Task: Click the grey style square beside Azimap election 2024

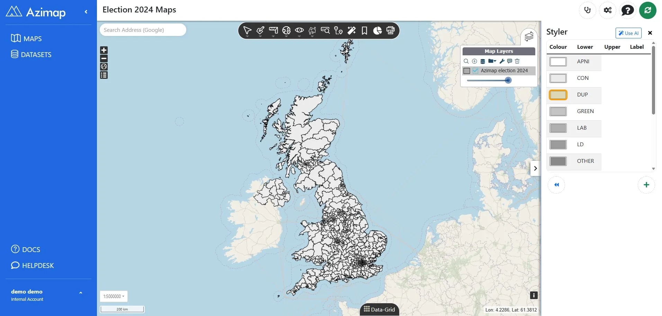Action: tap(467, 71)
